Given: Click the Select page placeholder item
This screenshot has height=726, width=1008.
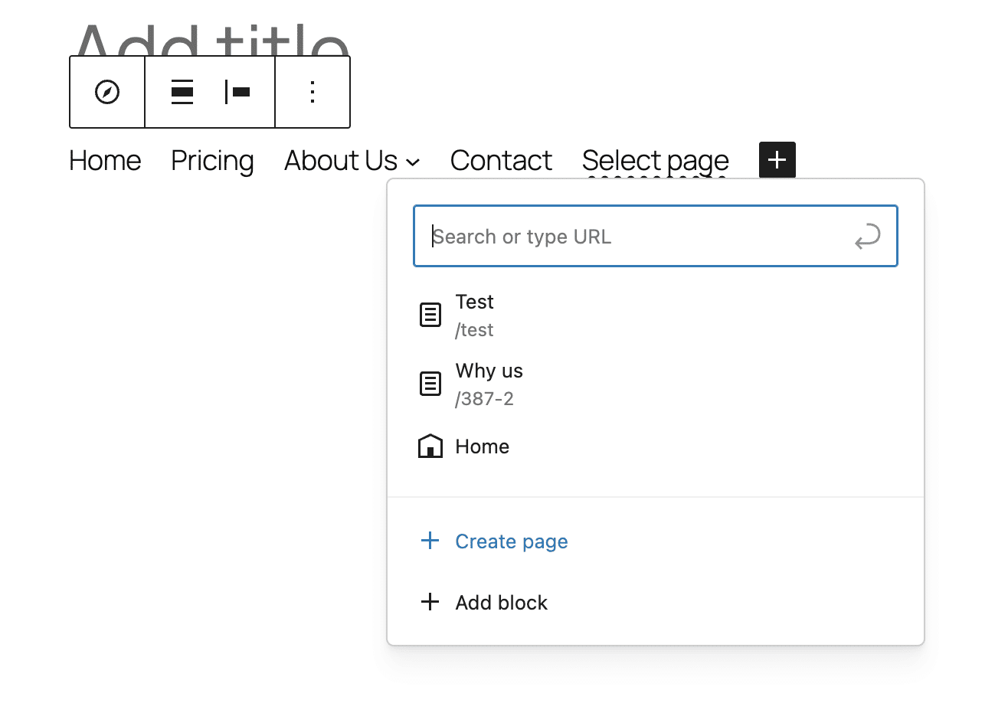Looking at the screenshot, I should click(655, 160).
